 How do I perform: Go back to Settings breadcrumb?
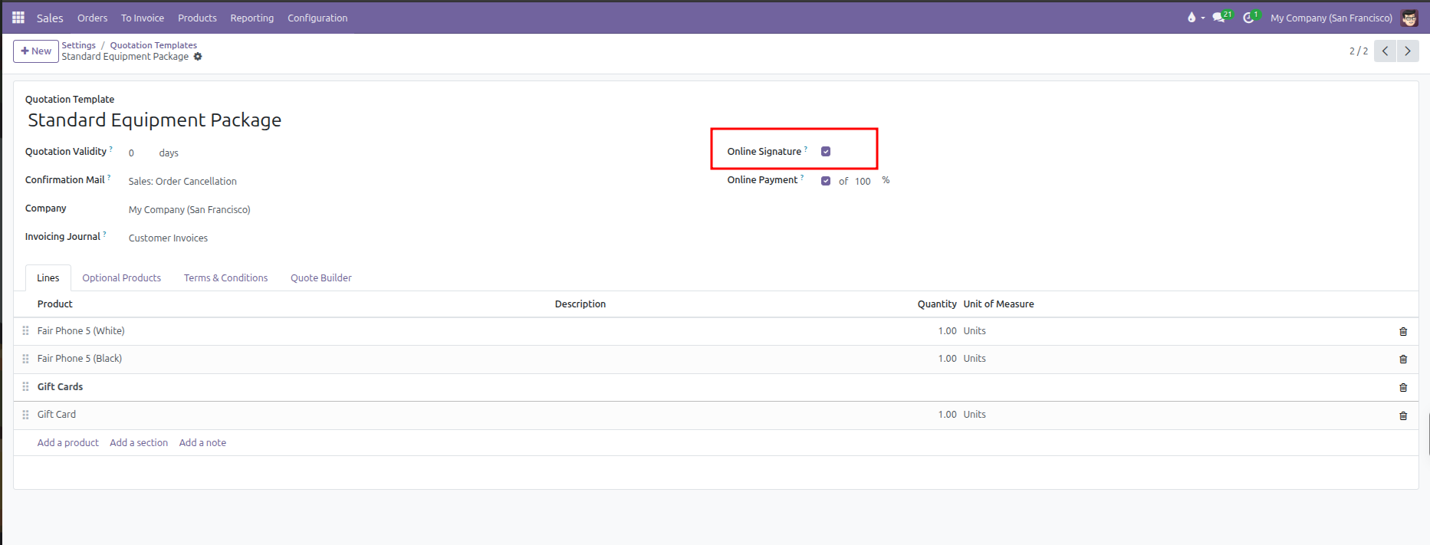click(79, 45)
